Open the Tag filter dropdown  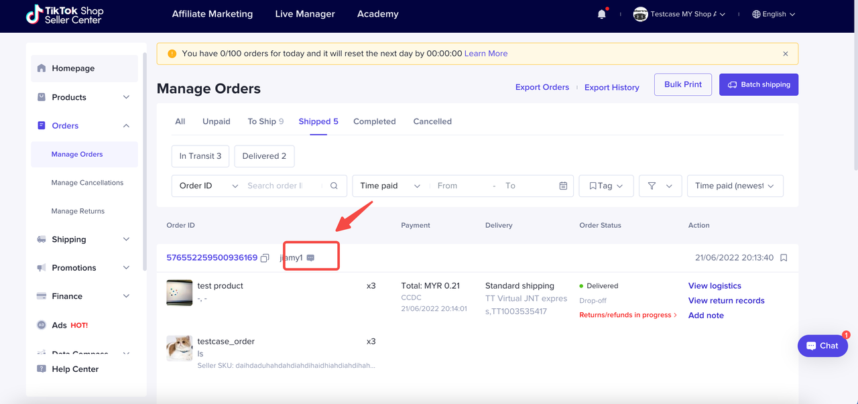pyautogui.click(x=606, y=186)
